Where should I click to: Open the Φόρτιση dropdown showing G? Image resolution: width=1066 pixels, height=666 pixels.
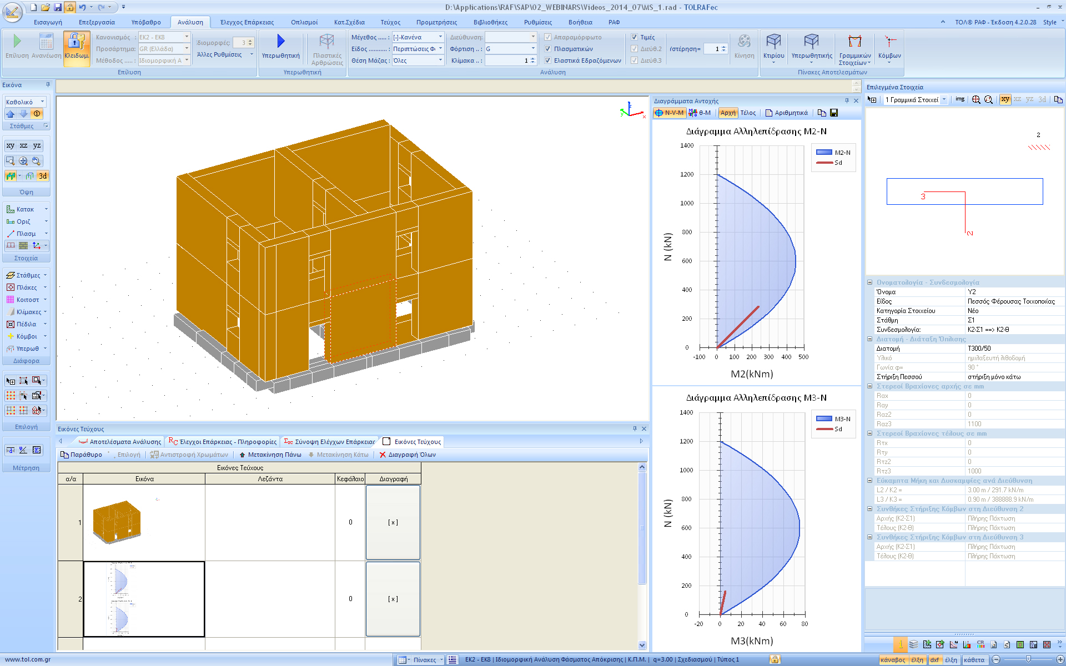point(533,49)
